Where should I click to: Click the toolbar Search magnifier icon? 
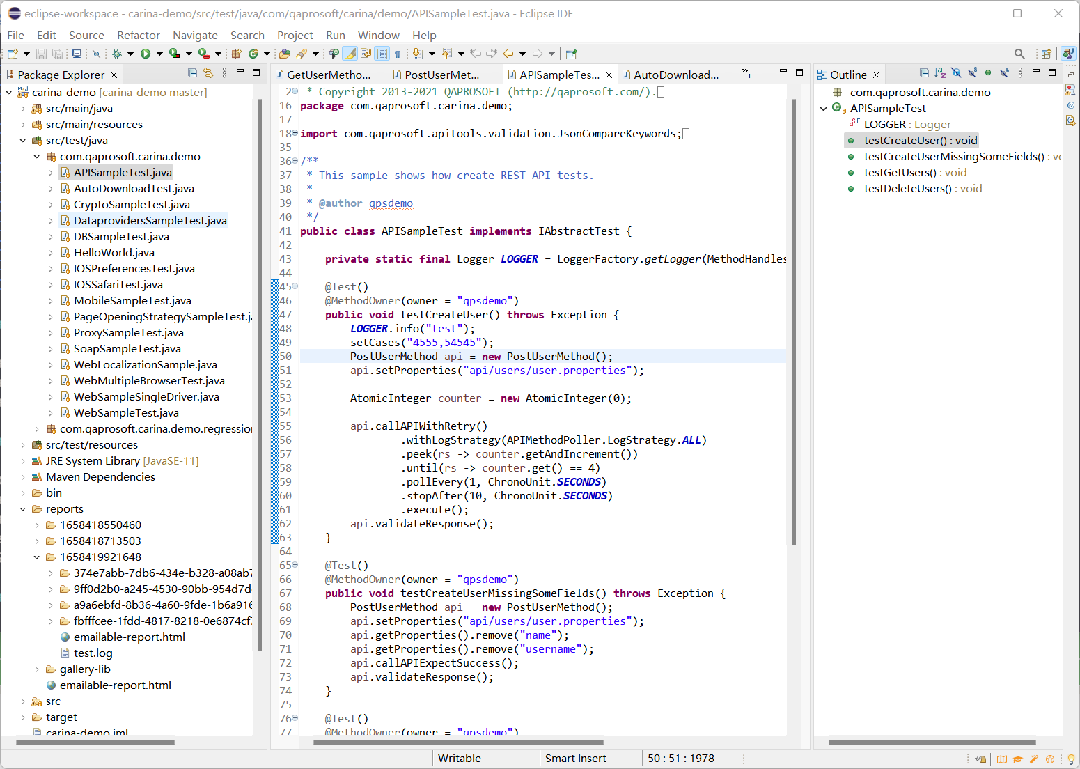[x=1019, y=54]
